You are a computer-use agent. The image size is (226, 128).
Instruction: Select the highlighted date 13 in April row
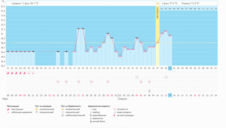click(170, 95)
